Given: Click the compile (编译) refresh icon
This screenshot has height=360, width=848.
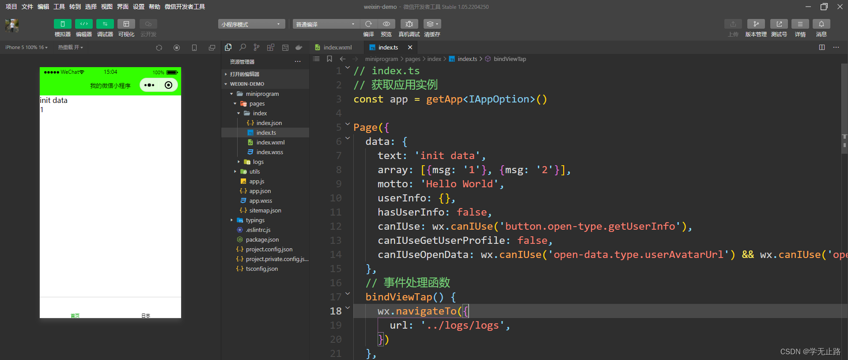Looking at the screenshot, I should 368,24.
